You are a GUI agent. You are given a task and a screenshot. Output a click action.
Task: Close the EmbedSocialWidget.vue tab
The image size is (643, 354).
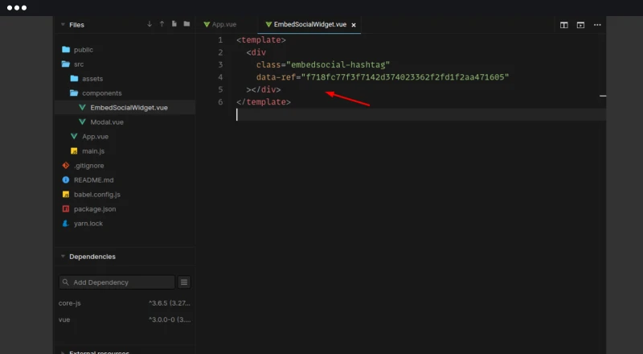354,25
